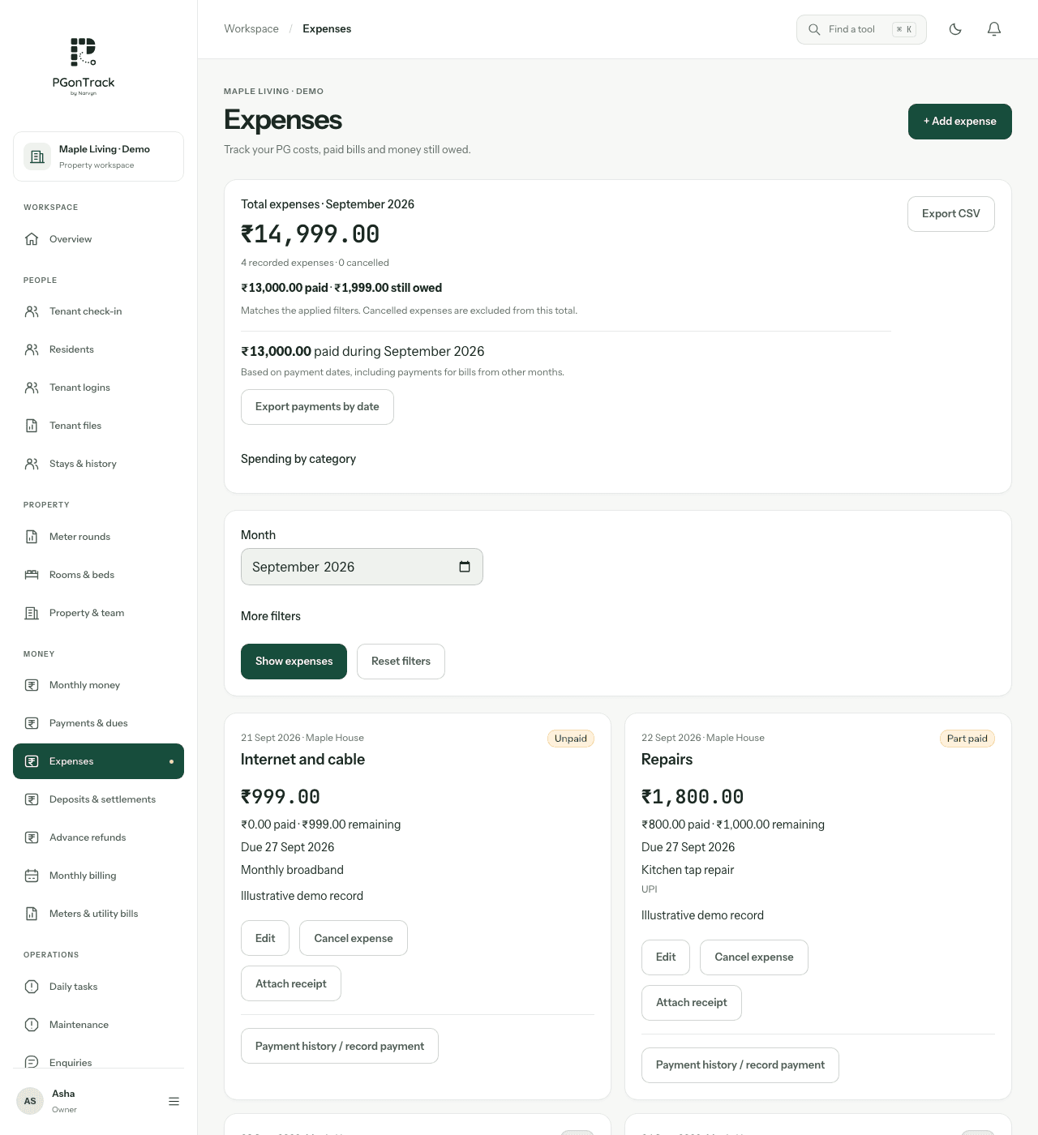The width and height of the screenshot is (1038, 1135).
Task: Expand the More filters section
Action: pyautogui.click(x=271, y=616)
